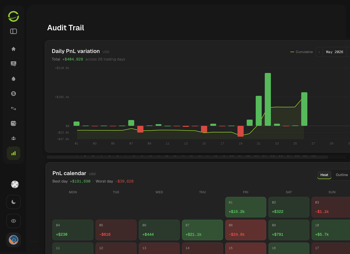
Task: Click the best day value +$191,690
Action: tap(80, 181)
